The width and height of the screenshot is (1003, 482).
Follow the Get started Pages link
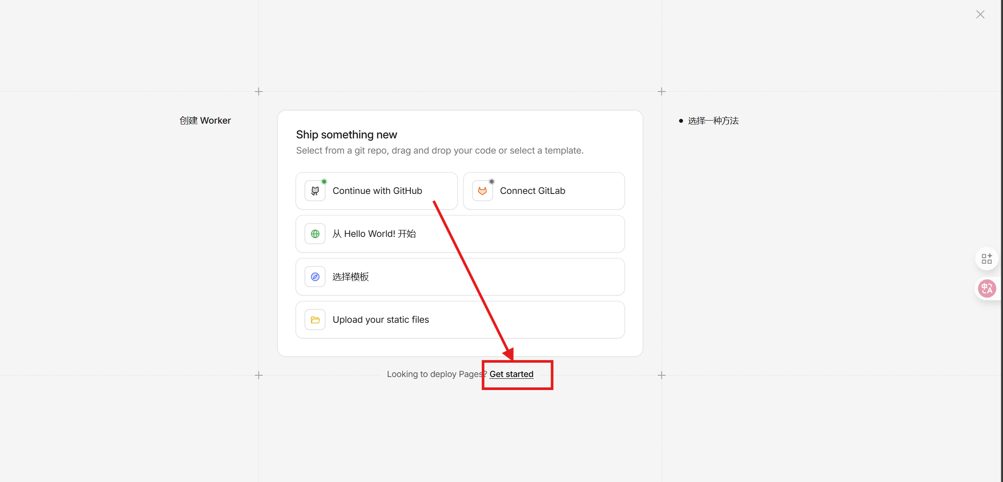(511, 374)
